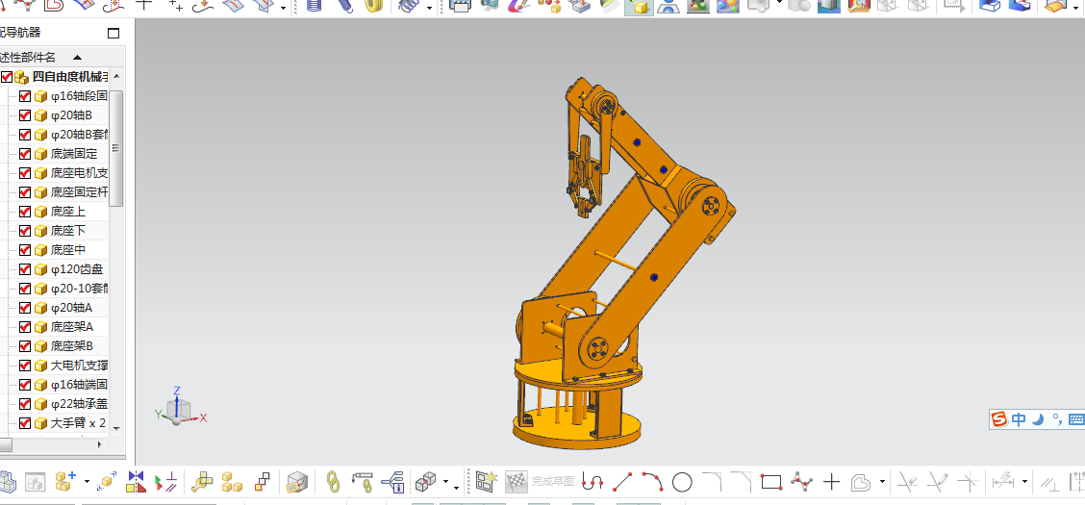Select the 底座固定杆 tree item
The width and height of the screenshot is (1085, 505).
point(80,192)
